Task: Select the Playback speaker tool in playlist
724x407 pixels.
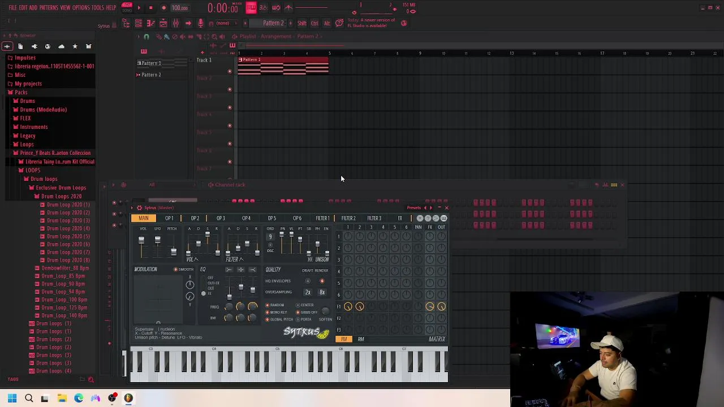Action: [222, 37]
